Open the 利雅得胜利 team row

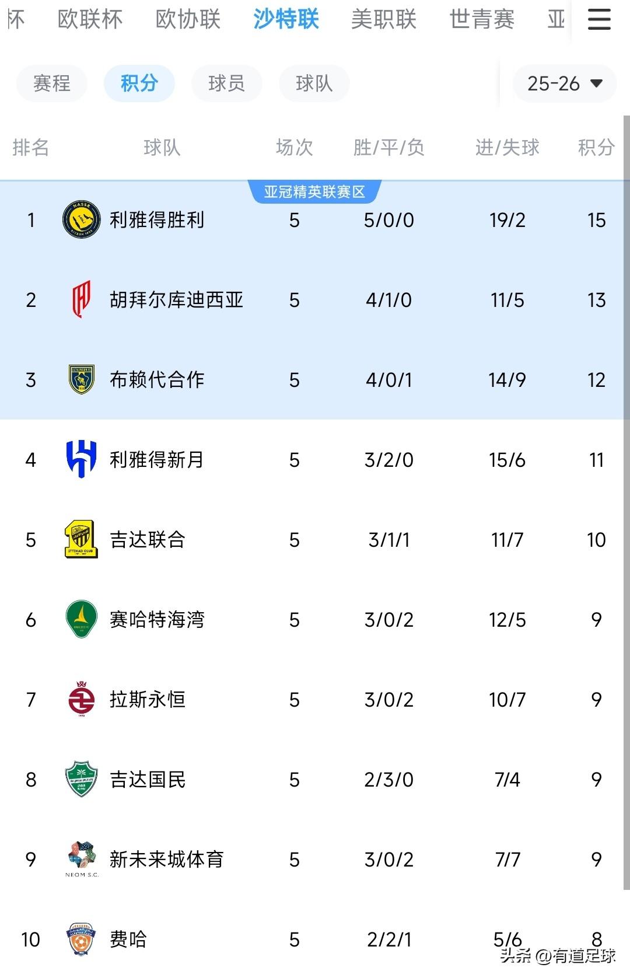click(157, 220)
